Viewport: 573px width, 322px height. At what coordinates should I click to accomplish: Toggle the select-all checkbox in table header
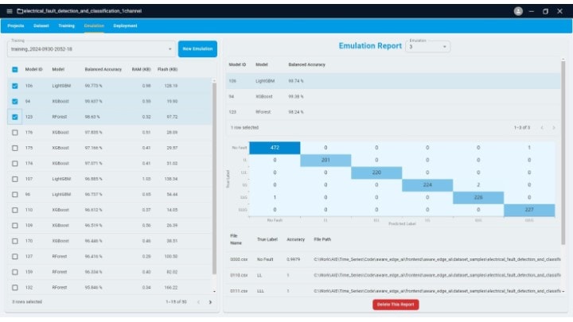(15, 69)
